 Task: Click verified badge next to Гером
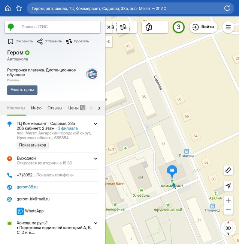[27, 53]
